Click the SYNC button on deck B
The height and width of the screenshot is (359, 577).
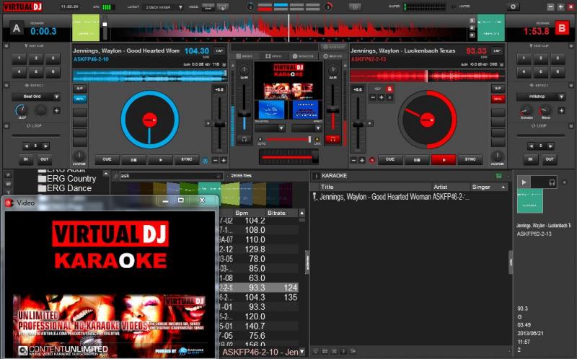[470, 159]
